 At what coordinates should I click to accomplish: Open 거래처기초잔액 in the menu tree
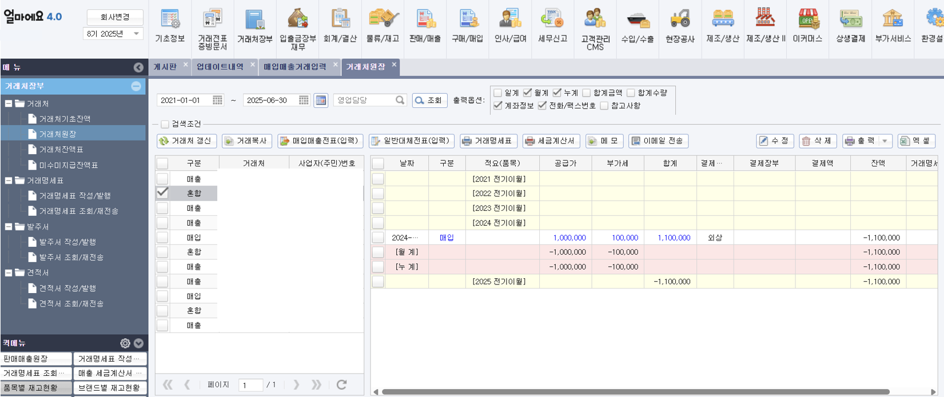[65, 119]
